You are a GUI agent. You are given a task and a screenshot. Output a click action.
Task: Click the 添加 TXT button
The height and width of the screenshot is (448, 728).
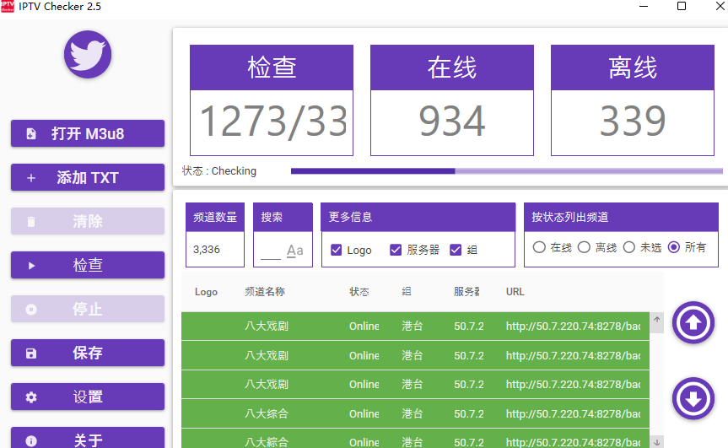coord(88,178)
